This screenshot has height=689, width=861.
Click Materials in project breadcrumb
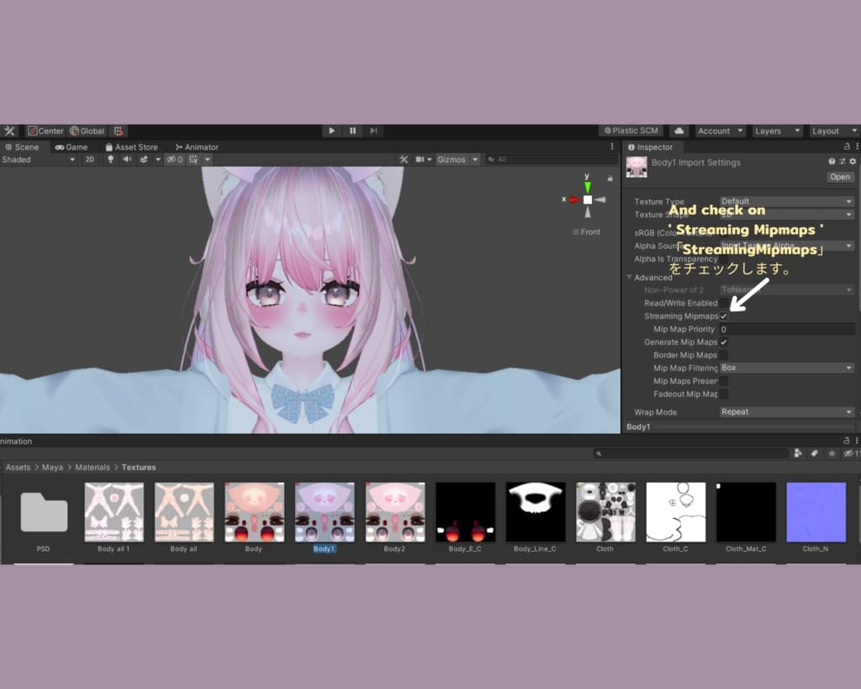click(92, 467)
